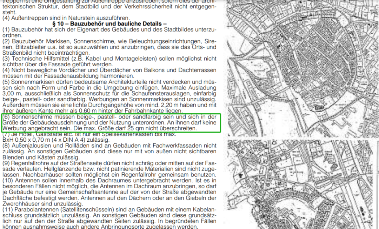Click the line mentioning "lichte Durchgangshöhe von mind. 2,20 m"
The height and width of the screenshot is (229, 379).
point(109,105)
